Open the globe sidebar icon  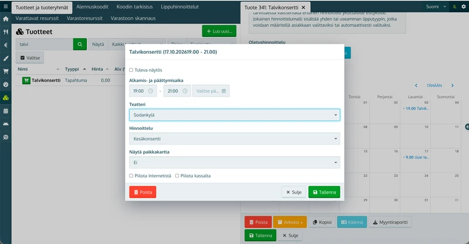click(6, 137)
